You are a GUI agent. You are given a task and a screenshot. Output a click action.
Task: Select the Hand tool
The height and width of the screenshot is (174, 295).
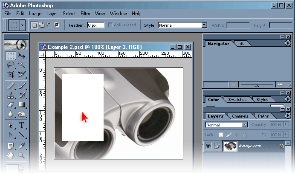pos(11,155)
